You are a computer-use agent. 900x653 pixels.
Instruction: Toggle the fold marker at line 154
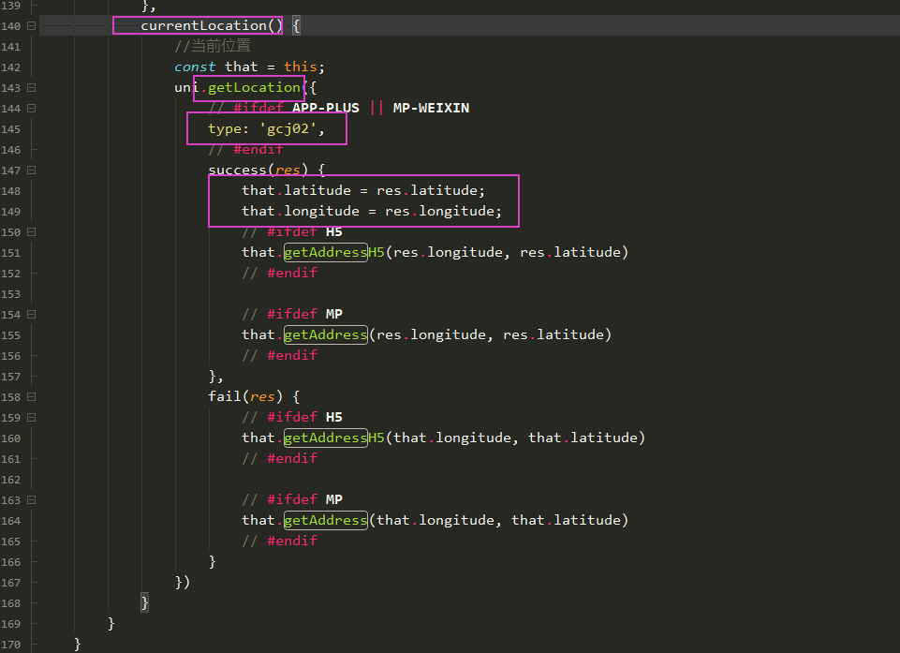point(32,314)
